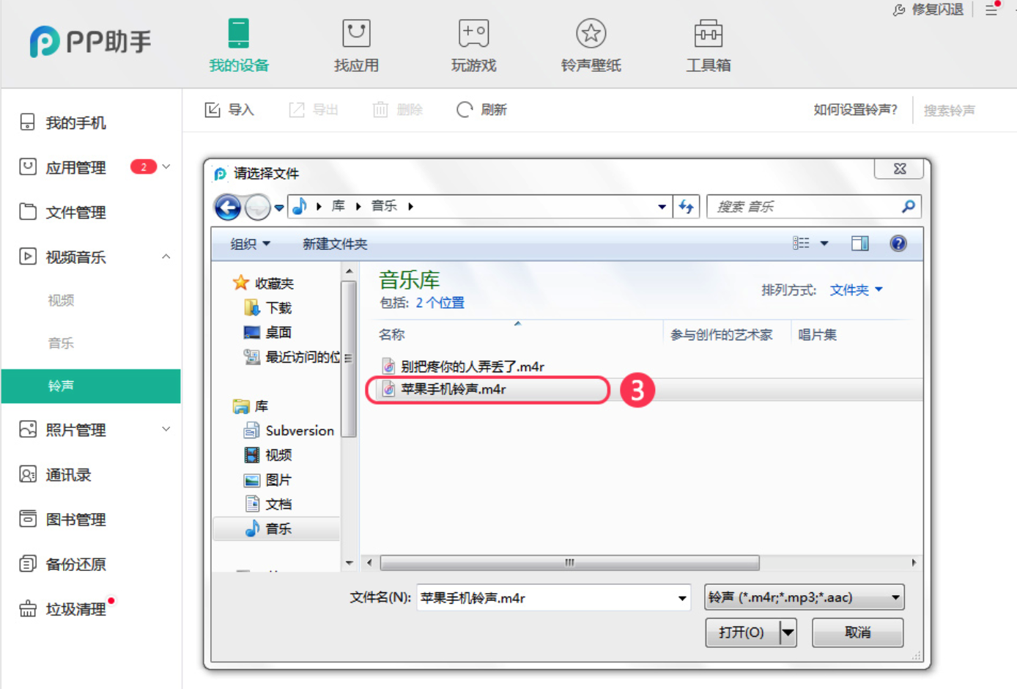Viewport: 1017px width, 689px height.
Task: Open the 如何设置铃声? help link
Action: pyautogui.click(x=855, y=110)
